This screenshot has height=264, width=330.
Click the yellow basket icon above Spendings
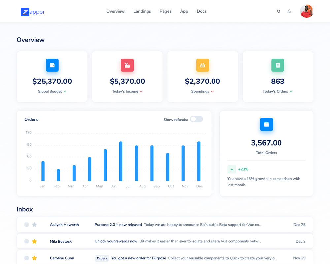(x=203, y=65)
